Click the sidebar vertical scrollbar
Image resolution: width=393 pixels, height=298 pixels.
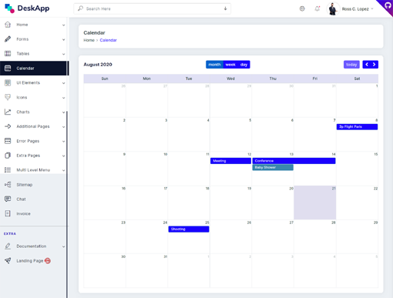(x=67, y=204)
